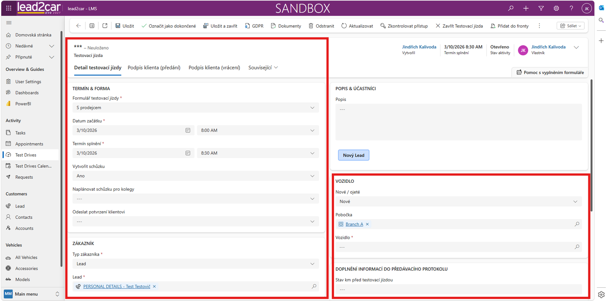Viewport: 608px width, 301px height.
Task: Open the settings gear in the header
Action: pyautogui.click(x=556, y=8)
